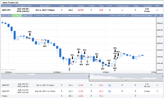Click the BUY marker below 150.00 candle
The height and width of the screenshot is (98, 164).
tap(45, 45)
